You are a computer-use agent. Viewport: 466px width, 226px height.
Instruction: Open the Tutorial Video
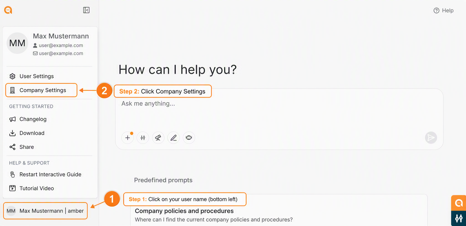pyautogui.click(x=31, y=188)
